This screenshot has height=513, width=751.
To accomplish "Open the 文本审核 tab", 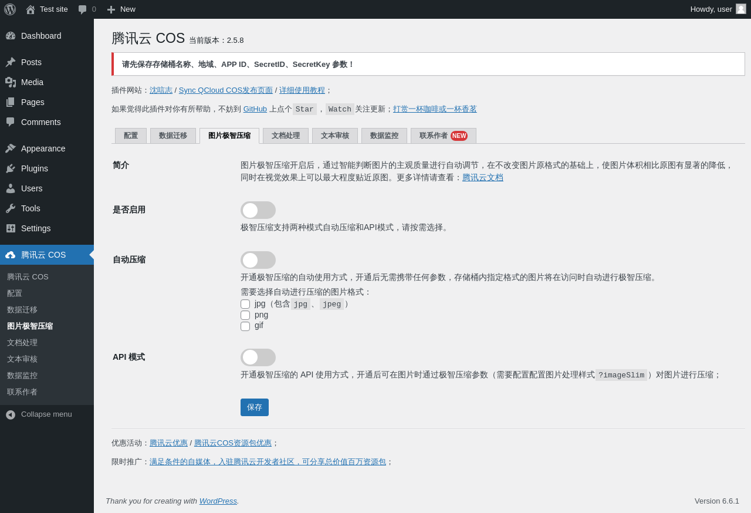I will point(335,136).
